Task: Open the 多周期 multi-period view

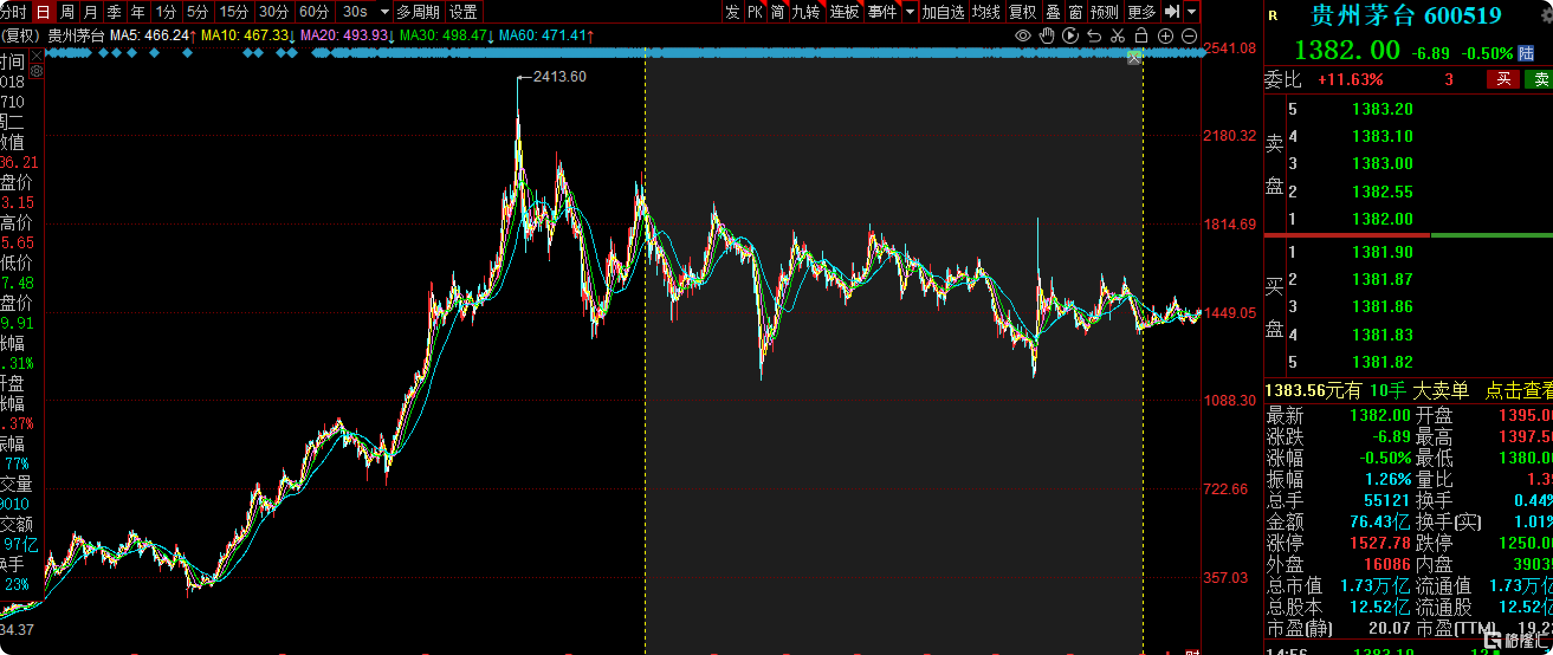Action: (418, 11)
